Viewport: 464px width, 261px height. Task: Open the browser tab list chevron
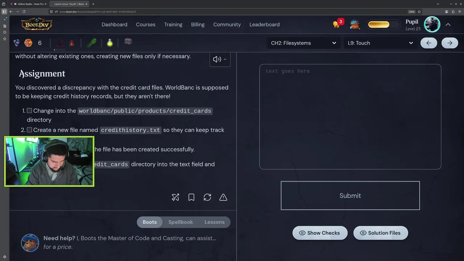click(x=438, y=4)
